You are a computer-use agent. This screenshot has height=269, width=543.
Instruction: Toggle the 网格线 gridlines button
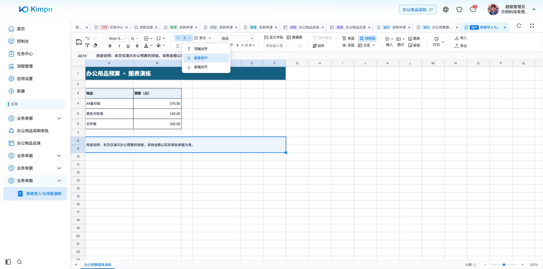367,39
